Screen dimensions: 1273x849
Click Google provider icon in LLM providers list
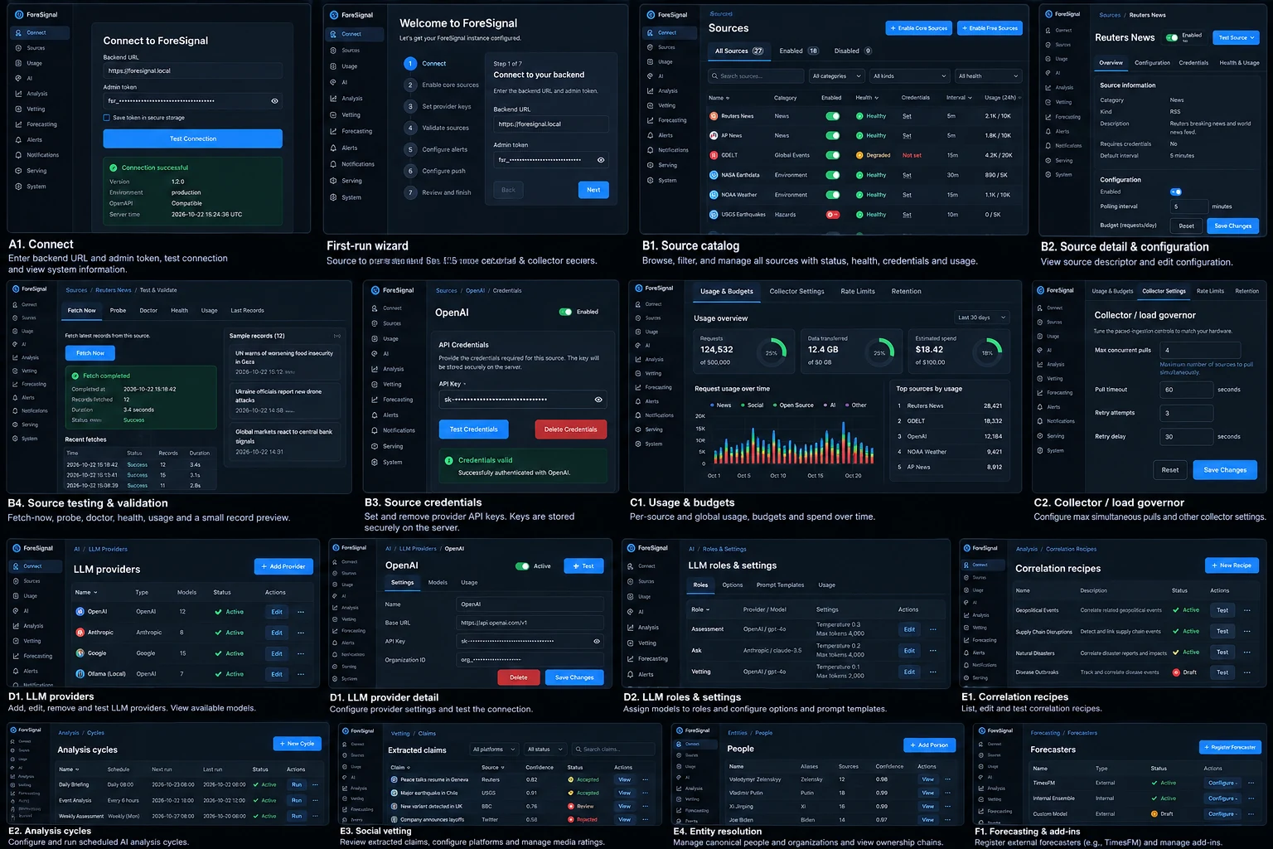tap(80, 653)
